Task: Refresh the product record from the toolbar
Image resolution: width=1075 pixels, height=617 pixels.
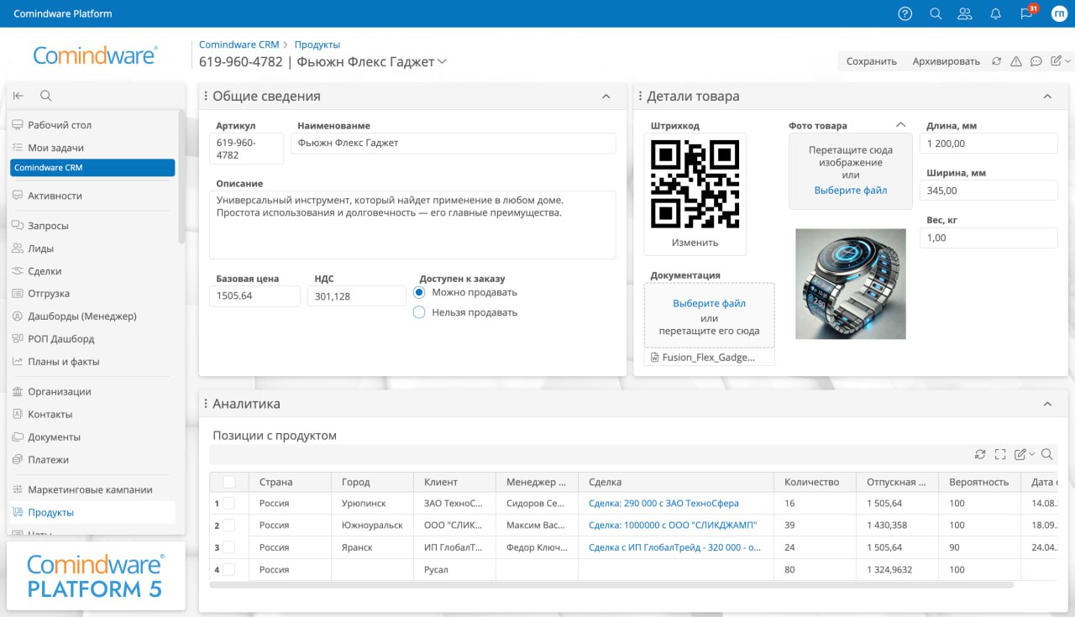Action: [997, 61]
